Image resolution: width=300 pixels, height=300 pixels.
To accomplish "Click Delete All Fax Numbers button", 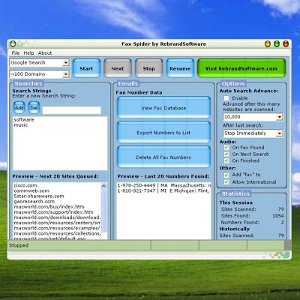I will (163, 157).
